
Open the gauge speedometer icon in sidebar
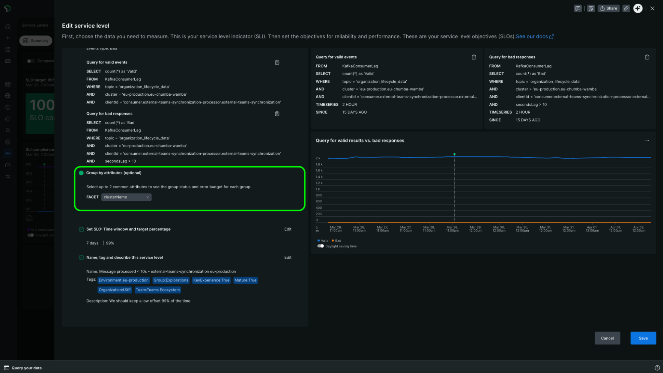[8, 165]
